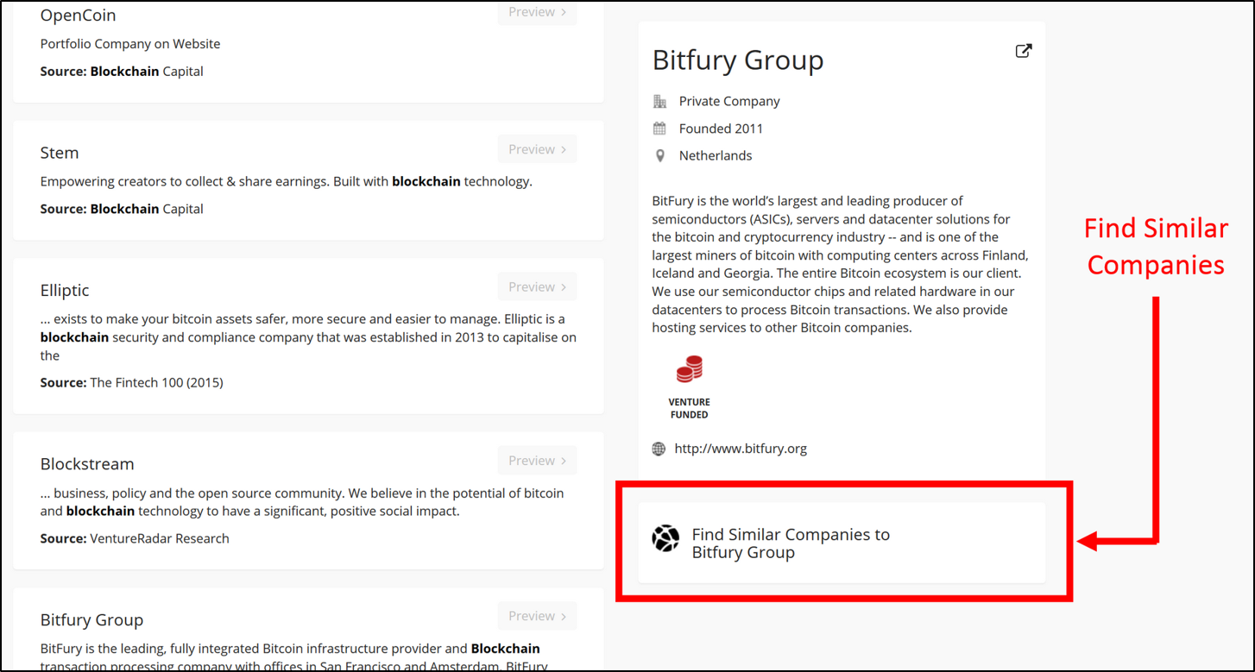
Task: Click the globe icon beside bitfury.org
Action: pos(659,449)
